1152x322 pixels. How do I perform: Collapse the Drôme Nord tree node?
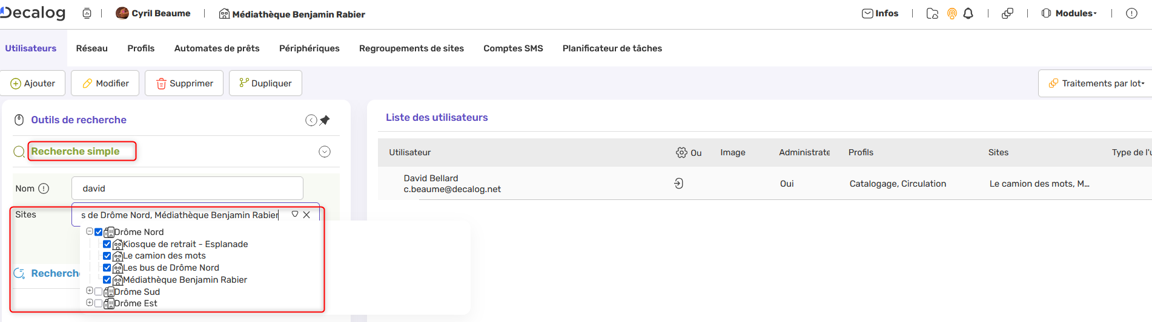pos(90,231)
